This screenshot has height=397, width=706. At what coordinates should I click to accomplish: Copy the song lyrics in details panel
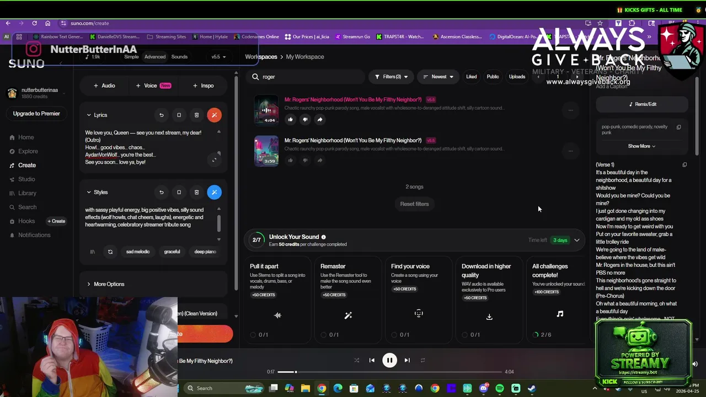tap(684, 164)
